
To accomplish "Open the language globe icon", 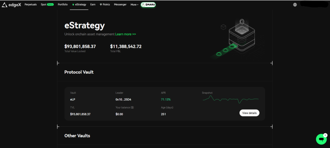I will click(x=295, y=5).
